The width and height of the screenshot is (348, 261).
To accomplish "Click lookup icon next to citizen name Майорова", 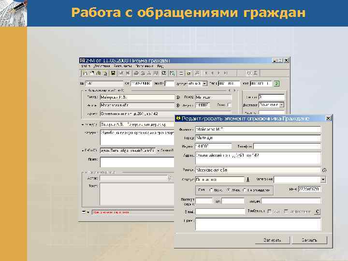I will point(178,97).
